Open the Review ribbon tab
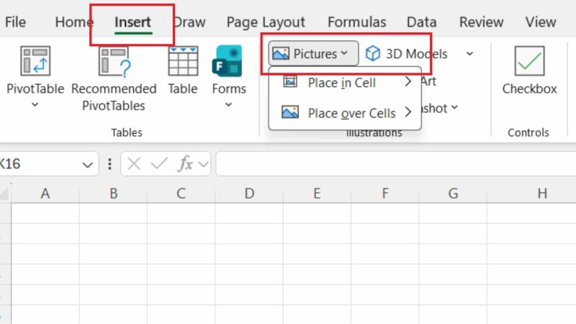This screenshot has width=576, height=324. (x=481, y=22)
